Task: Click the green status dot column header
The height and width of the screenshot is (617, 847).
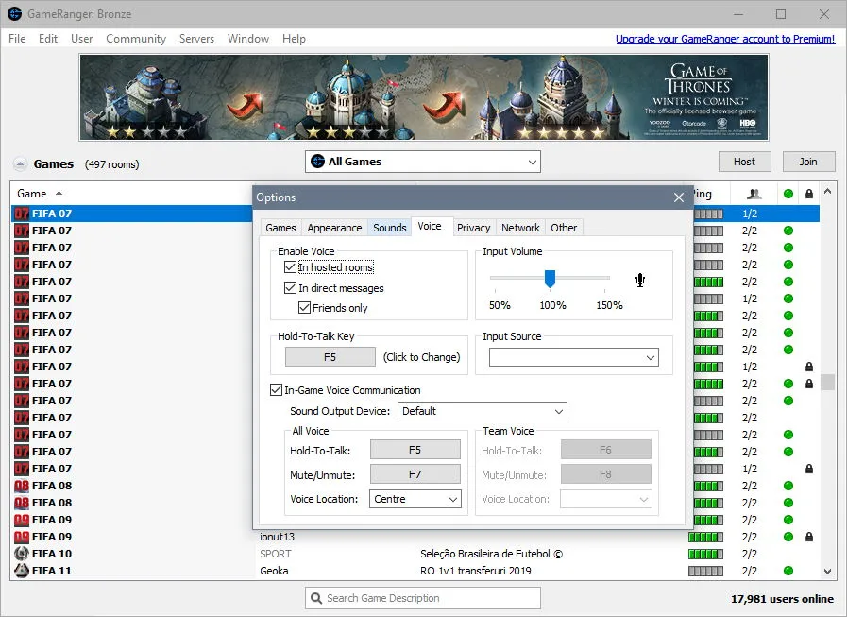Action: click(788, 194)
